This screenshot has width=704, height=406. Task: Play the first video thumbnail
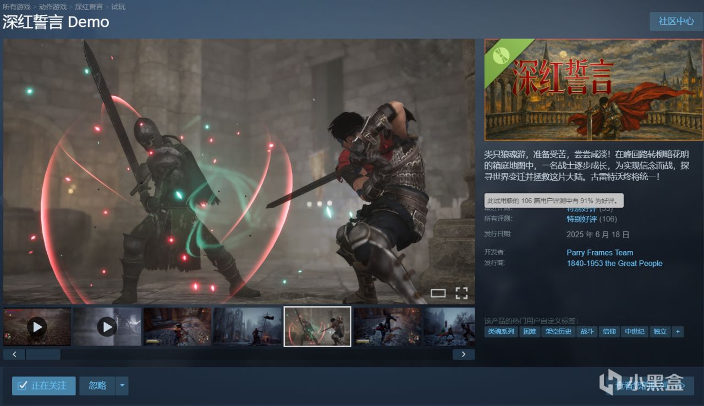click(x=37, y=327)
